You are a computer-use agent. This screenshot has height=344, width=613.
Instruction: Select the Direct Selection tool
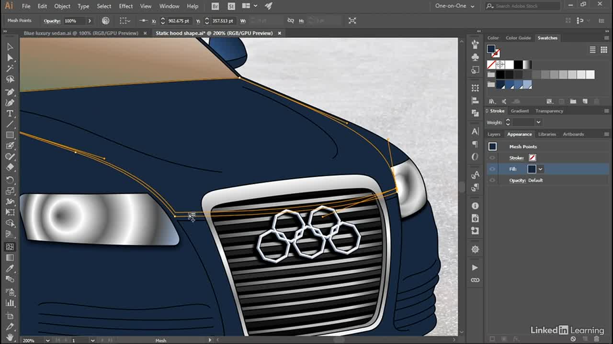click(x=10, y=58)
